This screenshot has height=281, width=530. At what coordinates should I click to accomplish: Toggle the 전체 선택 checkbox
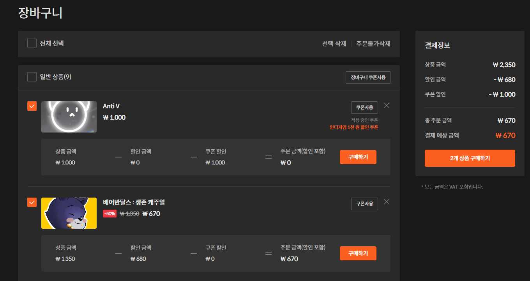click(x=32, y=43)
